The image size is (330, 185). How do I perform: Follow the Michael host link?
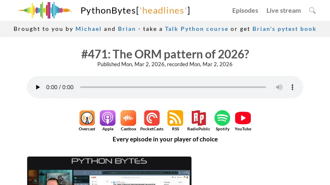pos(88,29)
